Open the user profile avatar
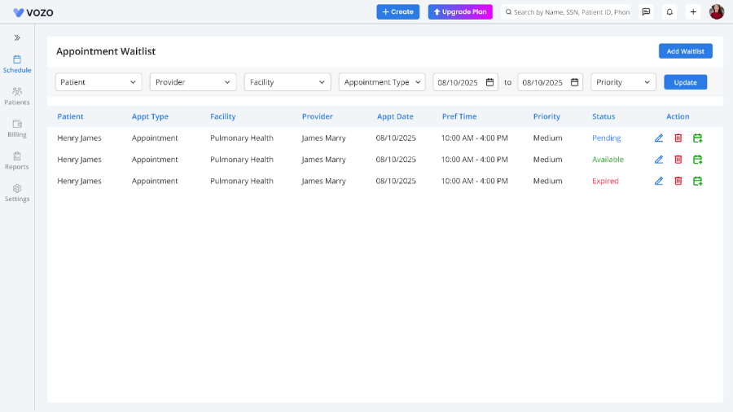733x412 pixels. (717, 12)
